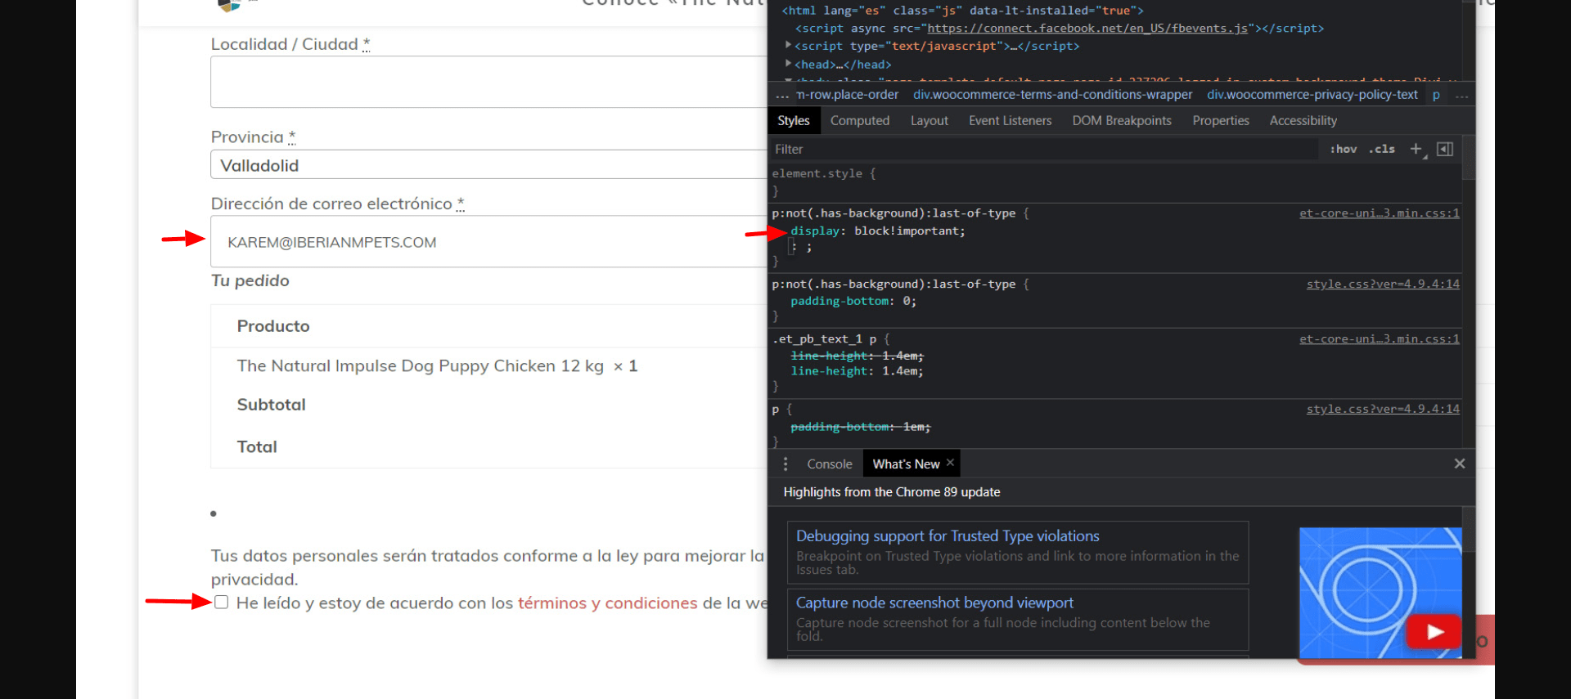The width and height of the screenshot is (1571, 699).
Task: Open the términos y condiciones link
Action: click(x=607, y=603)
